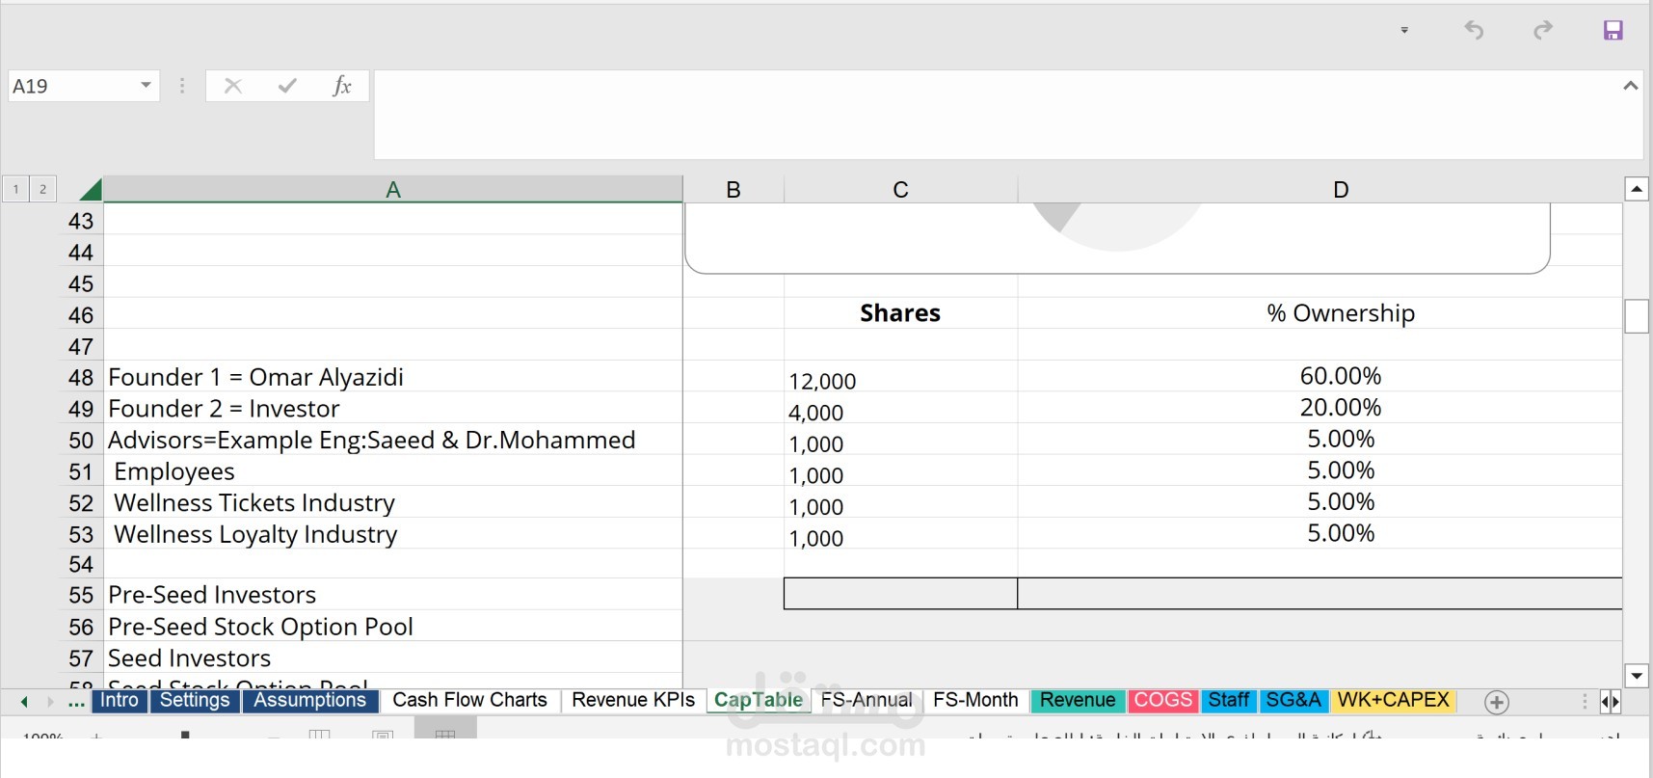Switch to the Settings sheet tab
This screenshot has width=1653, height=778.
[195, 701]
